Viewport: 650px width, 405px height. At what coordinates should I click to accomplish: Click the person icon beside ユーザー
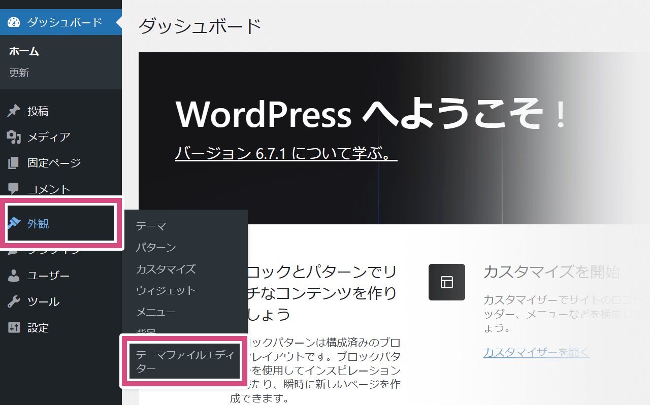pyautogui.click(x=14, y=276)
